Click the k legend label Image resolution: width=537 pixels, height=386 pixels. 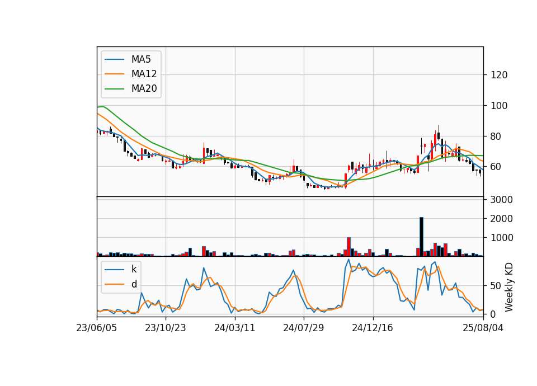pyautogui.click(x=134, y=269)
